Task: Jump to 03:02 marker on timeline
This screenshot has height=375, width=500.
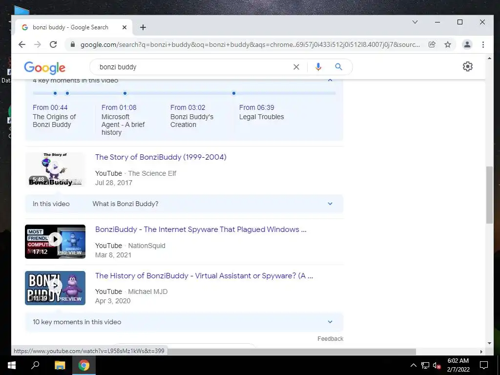Action: coord(125,93)
